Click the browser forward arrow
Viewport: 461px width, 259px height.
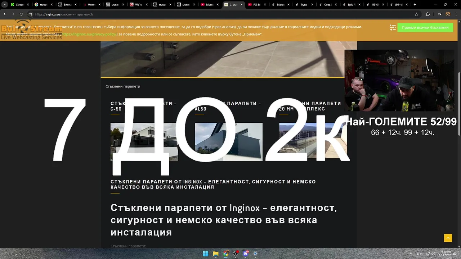coord(13,14)
